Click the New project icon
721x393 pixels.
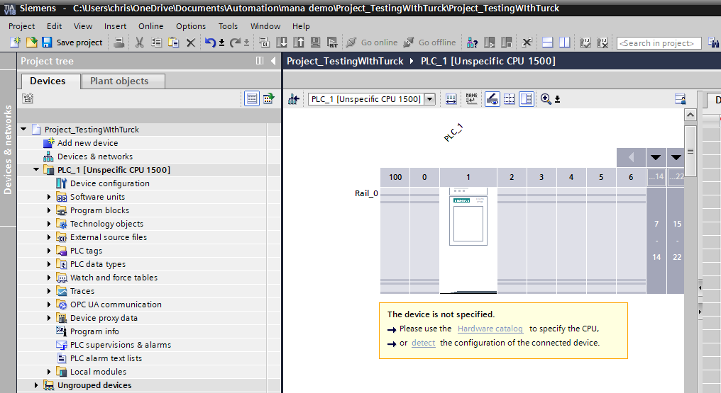[15, 42]
